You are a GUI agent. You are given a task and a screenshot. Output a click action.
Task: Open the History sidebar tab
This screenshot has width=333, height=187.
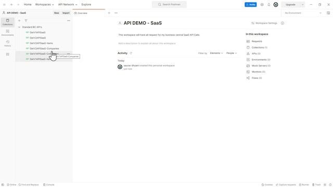coord(7,43)
